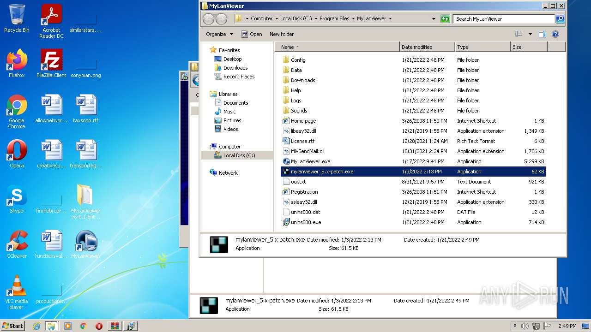This screenshot has height=332, width=591.
Task: Toggle the preview pane button
Action: click(x=543, y=34)
